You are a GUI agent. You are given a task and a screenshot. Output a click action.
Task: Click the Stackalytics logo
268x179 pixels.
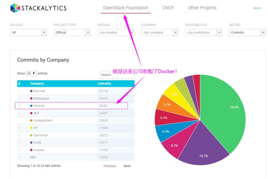click(x=38, y=8)
